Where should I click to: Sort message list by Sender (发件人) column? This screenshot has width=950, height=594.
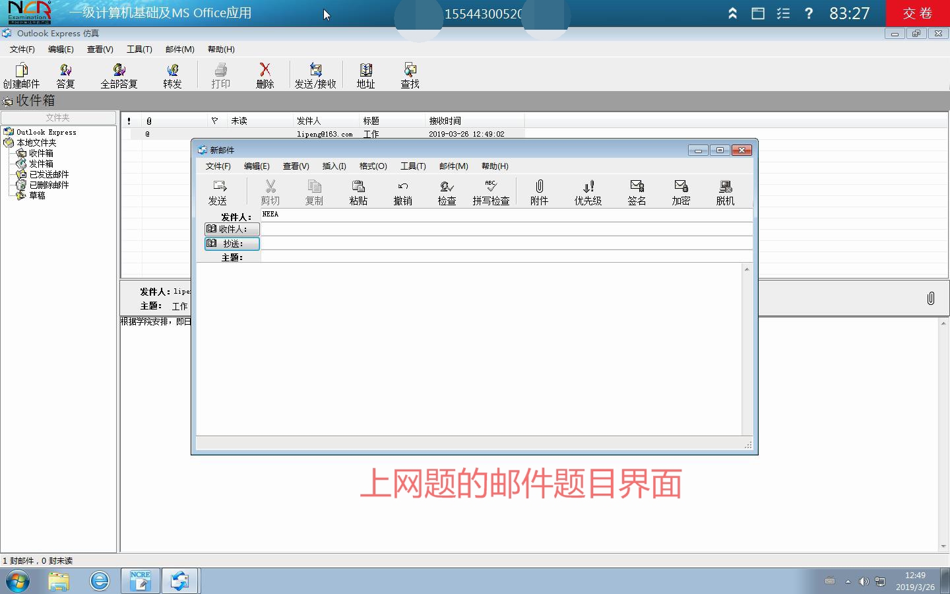[327, 121]
